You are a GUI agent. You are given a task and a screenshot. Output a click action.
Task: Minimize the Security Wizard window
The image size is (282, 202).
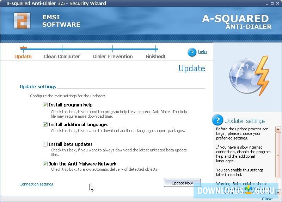[x=267, y=4]
